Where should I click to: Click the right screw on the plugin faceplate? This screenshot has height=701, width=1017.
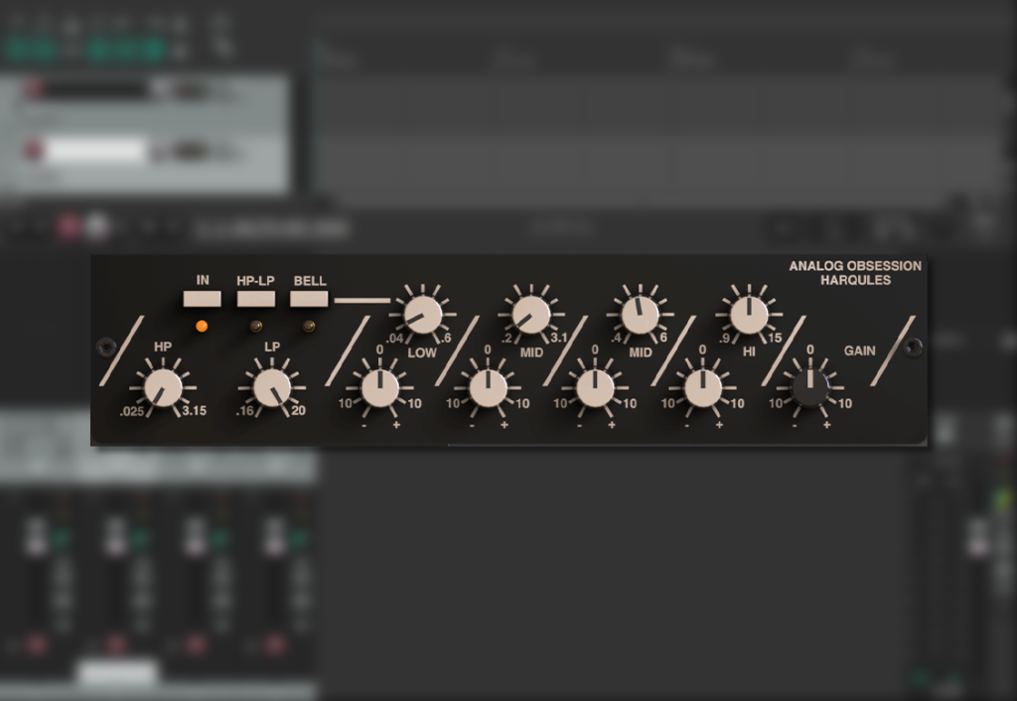click(915, 350)
